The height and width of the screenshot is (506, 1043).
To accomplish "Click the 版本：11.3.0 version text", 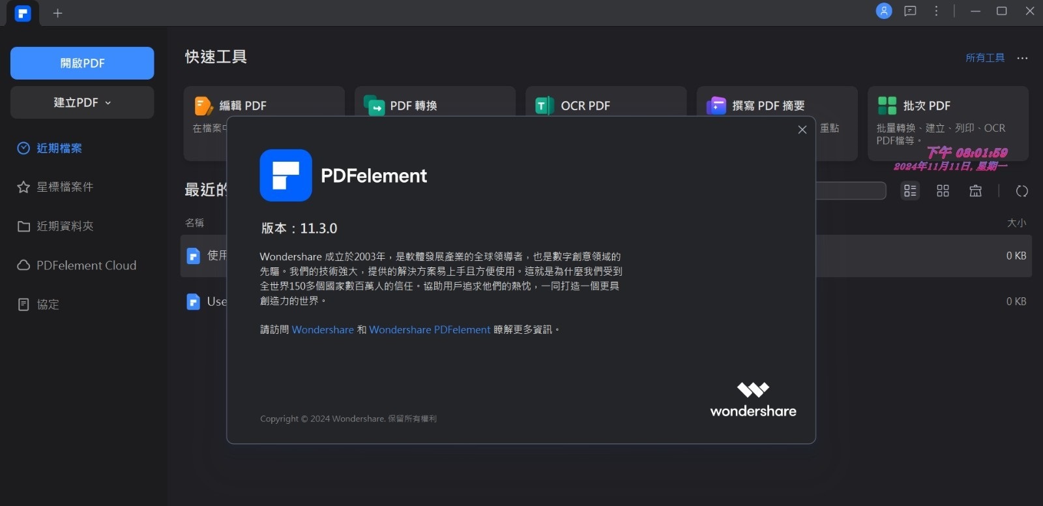I will click(x=299, y=228).
